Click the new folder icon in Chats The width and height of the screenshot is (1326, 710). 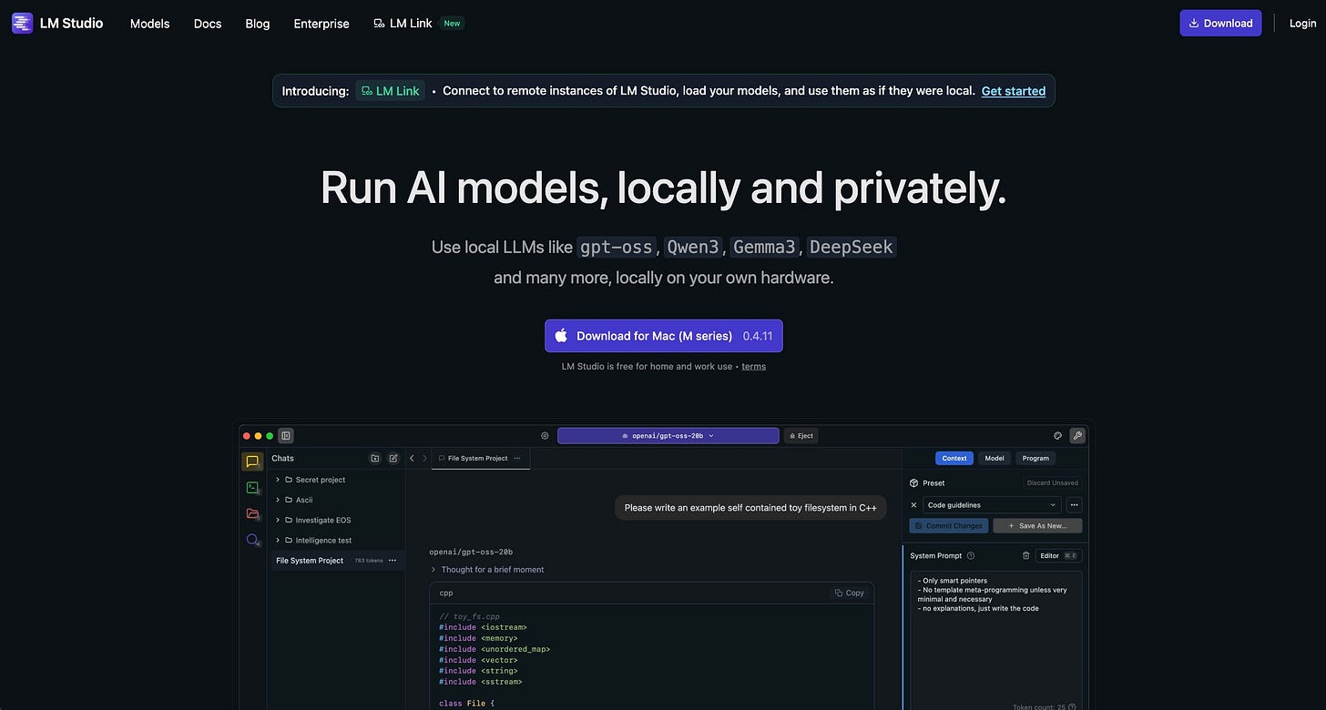pos(374,459)
